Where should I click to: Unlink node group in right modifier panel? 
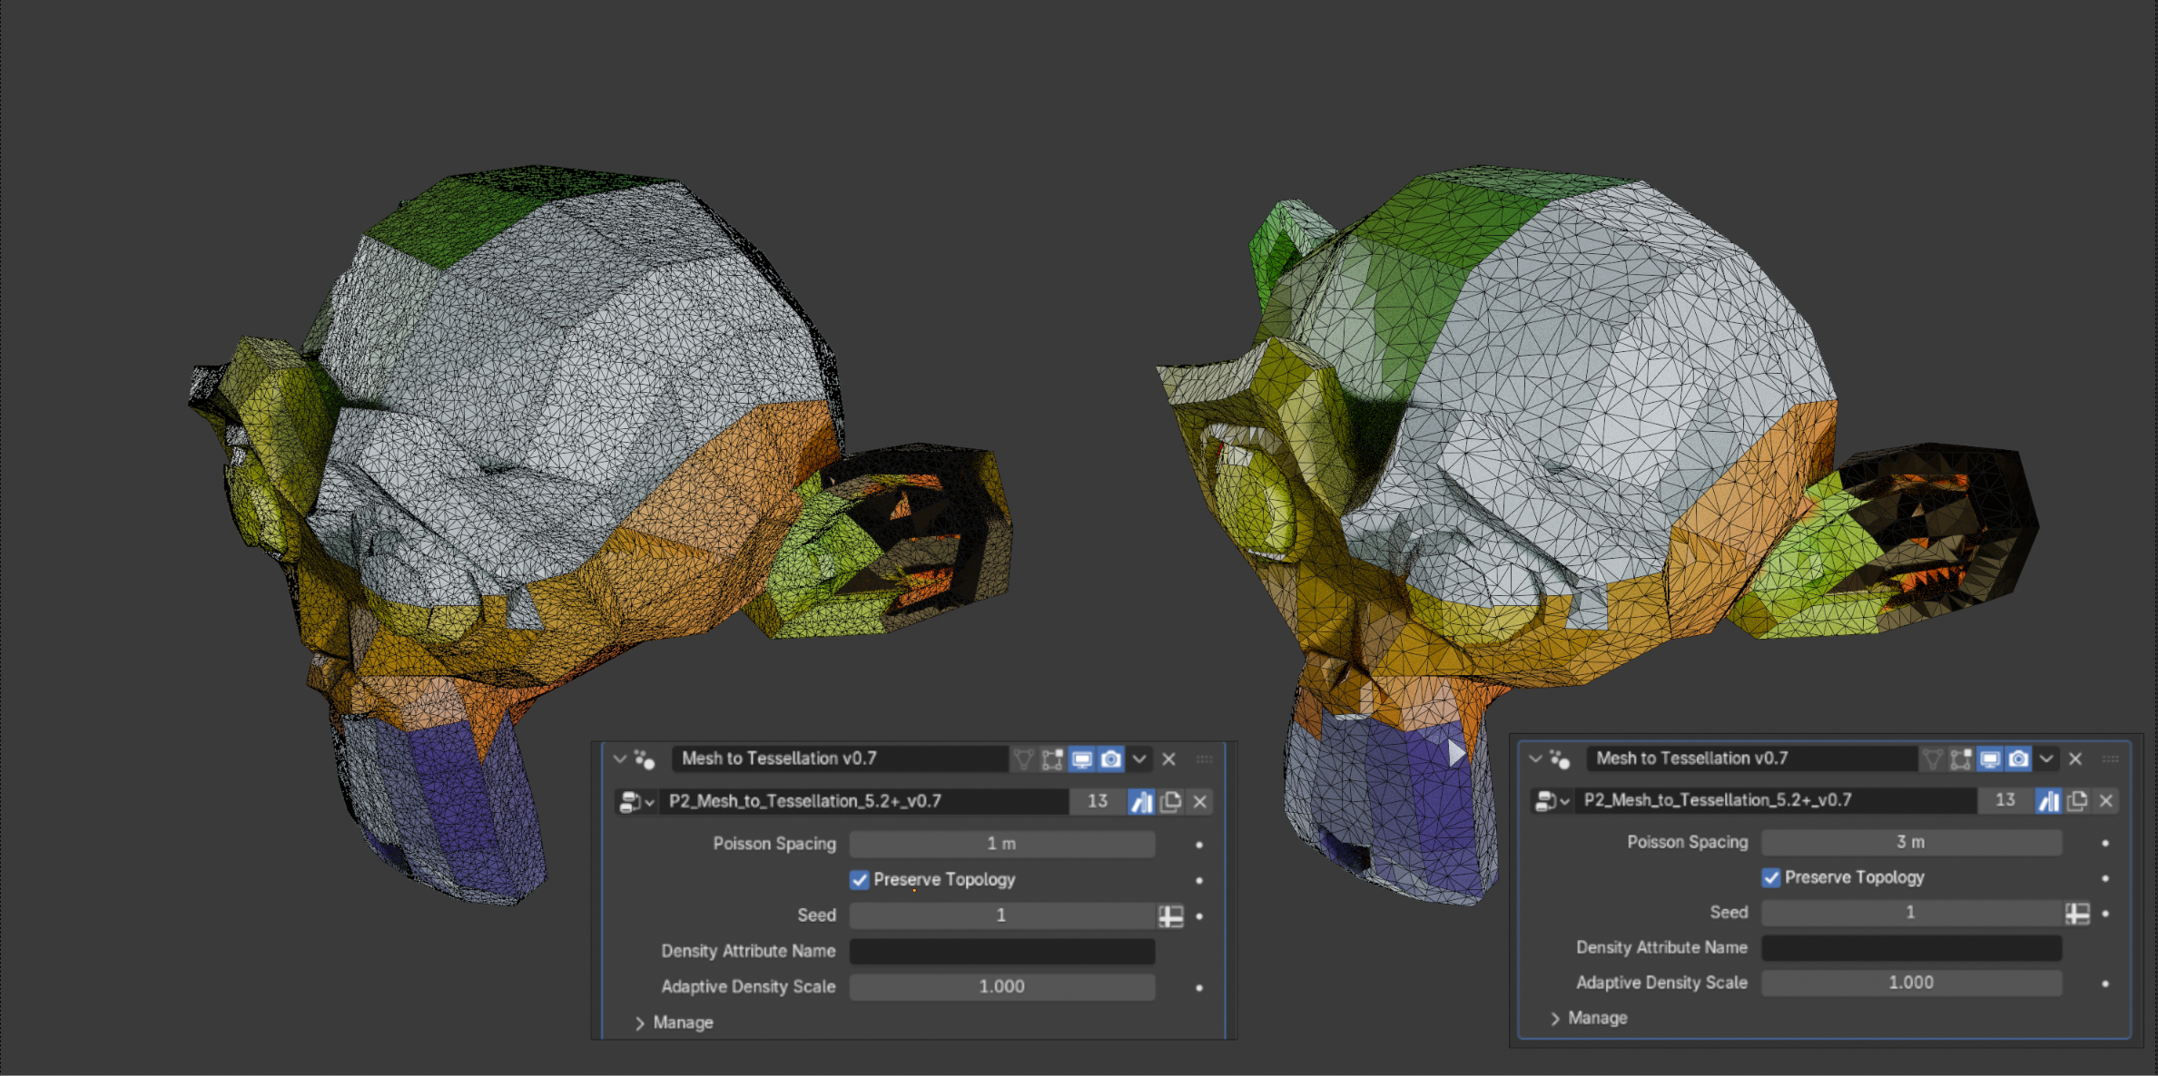[2106, 800]
